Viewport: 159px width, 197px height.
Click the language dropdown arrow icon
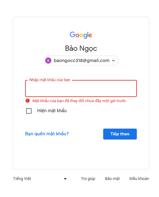[x=65, y=179]
